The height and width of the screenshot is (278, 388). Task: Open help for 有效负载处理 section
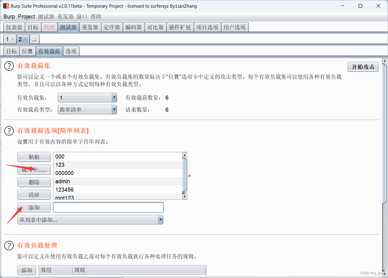tap(9, 245)
